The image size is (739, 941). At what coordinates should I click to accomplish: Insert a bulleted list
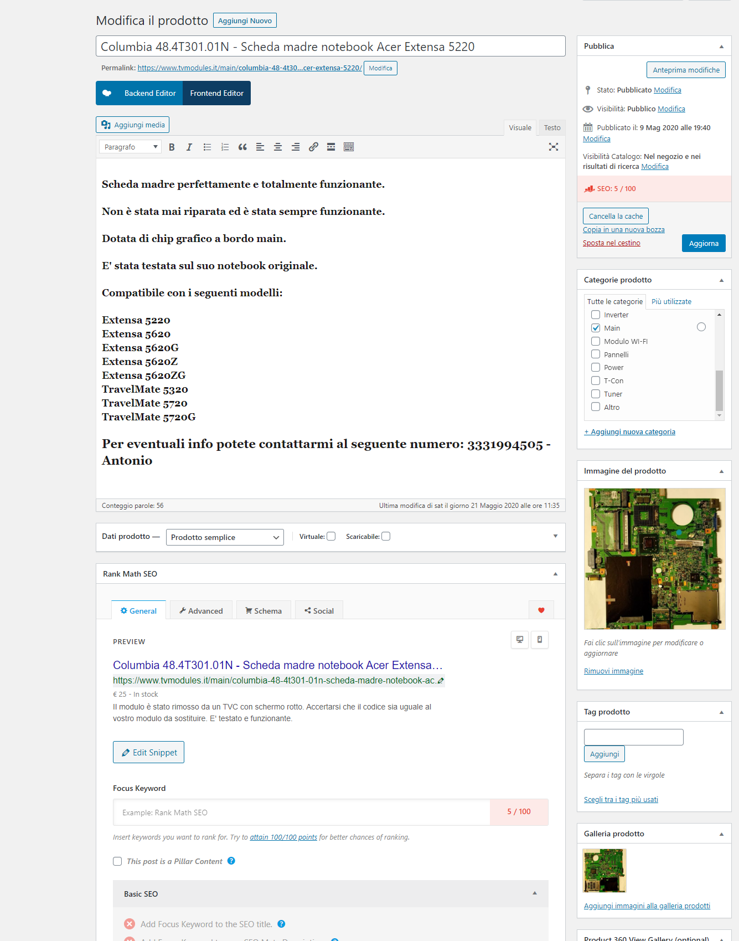tap(207, 147)
